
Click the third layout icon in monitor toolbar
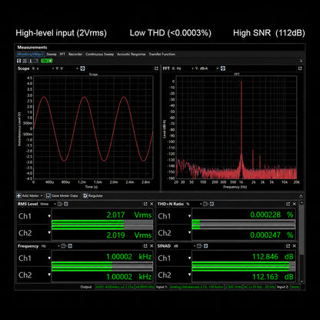click(31, 61)
